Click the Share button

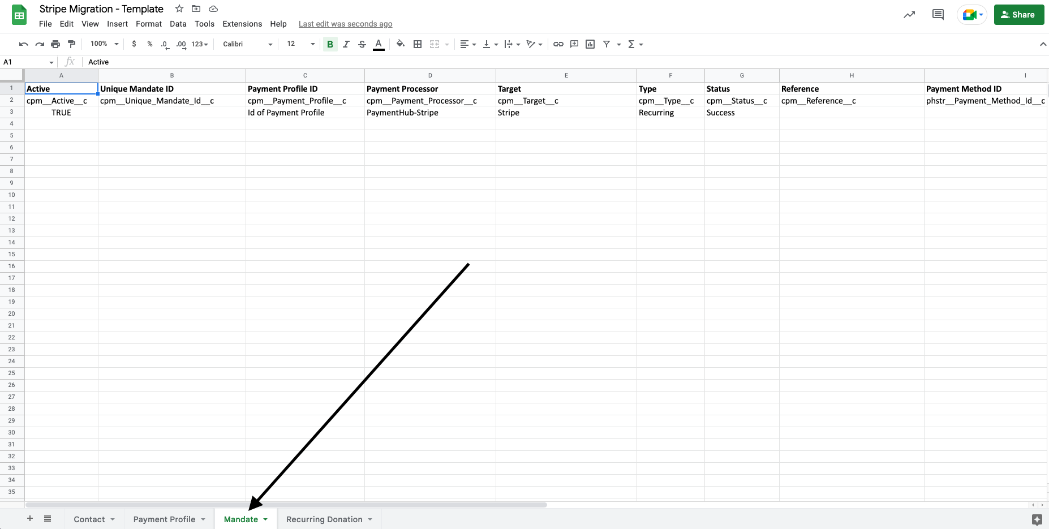(1018, 14)
